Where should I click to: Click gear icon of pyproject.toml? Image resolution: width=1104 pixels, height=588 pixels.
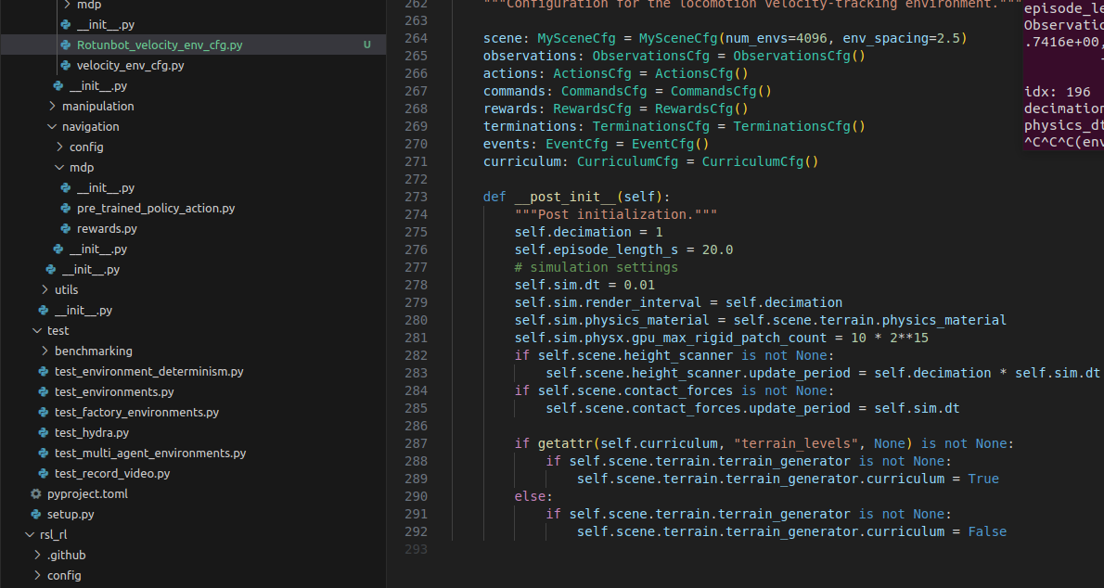(36, 493)
